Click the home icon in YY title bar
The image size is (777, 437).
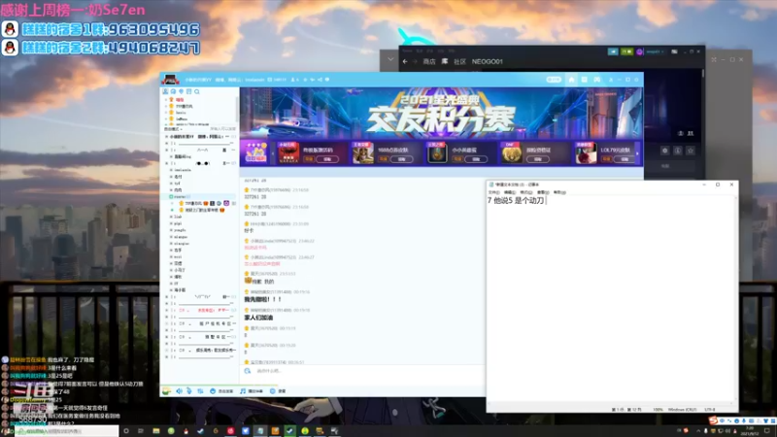click(x=571, y=80)
